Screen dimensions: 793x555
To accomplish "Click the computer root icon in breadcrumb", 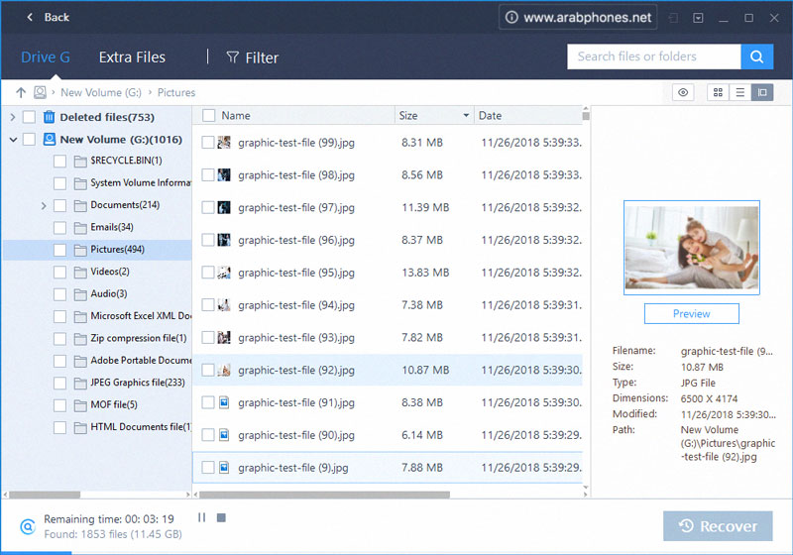I will [x=40, y=92].
